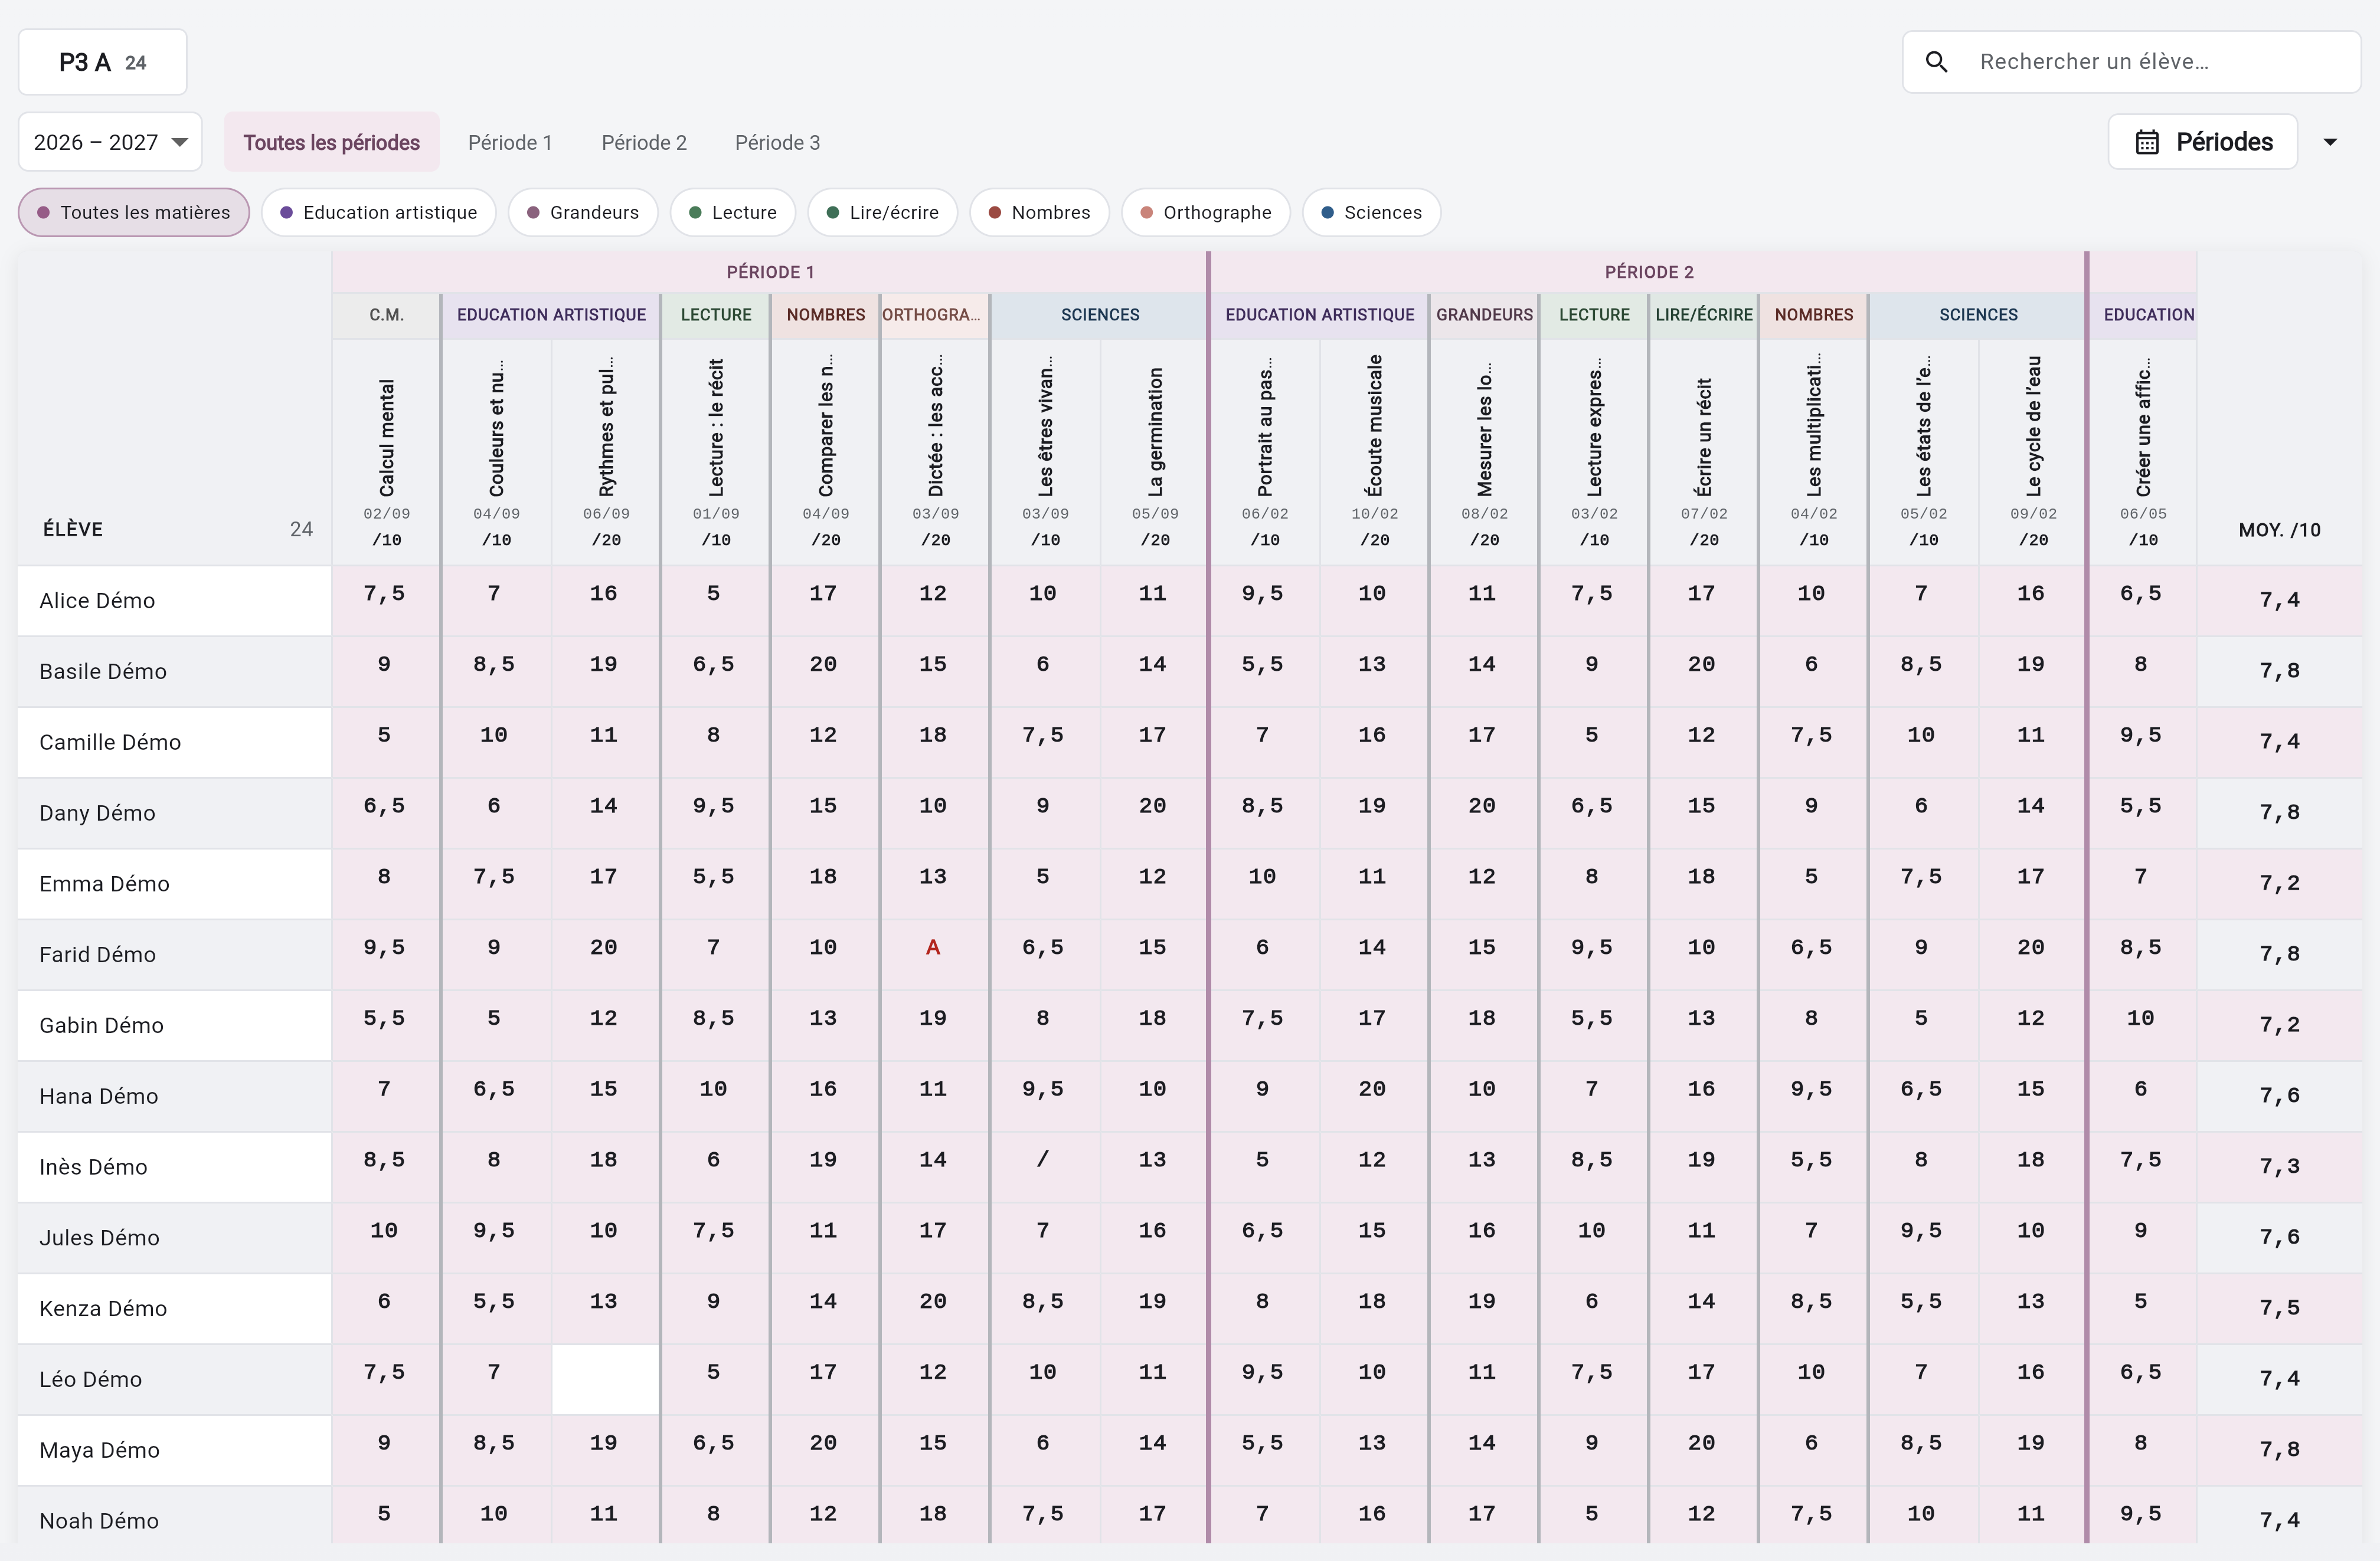Click the PÉRIODE 1 group header
This screenshot has width=2380, height=1561.
pyautogui.click(x=770, y=272)
